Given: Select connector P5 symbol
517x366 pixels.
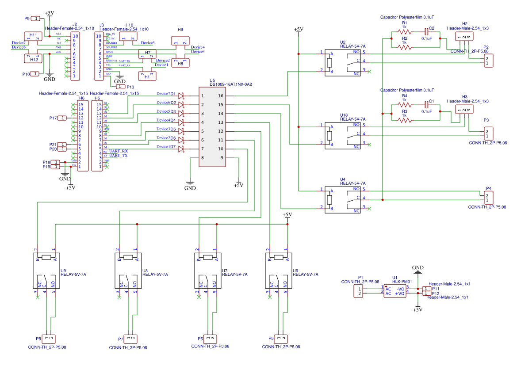Looking at the screenshot, I should (281, 339).
